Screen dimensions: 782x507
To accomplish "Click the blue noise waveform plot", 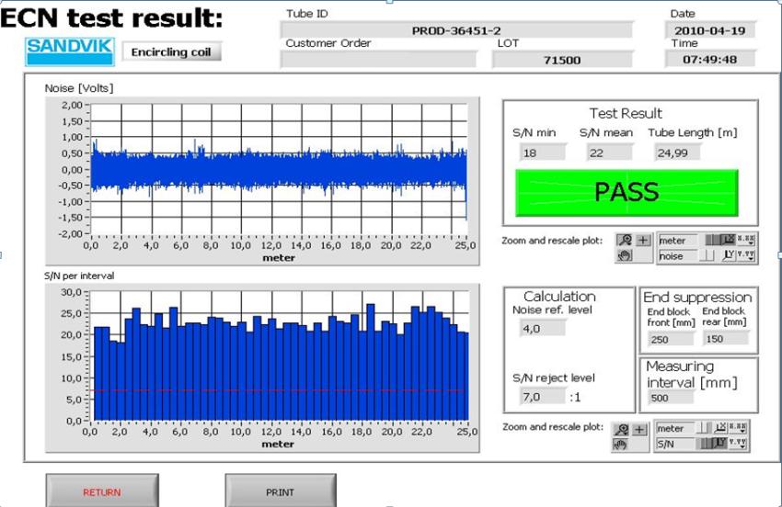I will tap(279, 169).
